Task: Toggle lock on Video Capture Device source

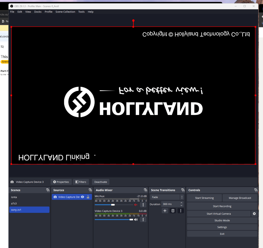Action: (88, 197)
